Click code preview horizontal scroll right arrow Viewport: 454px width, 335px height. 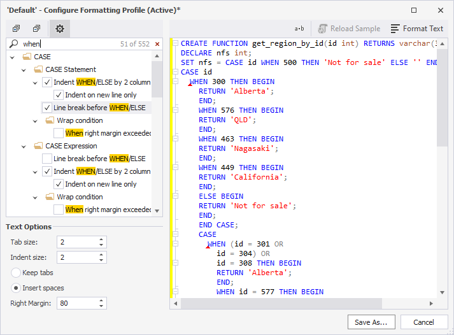coord(431,303)
